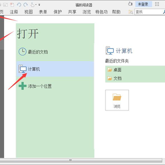
Task: Open the 注释 menu tab
Action: coord(14,12)
